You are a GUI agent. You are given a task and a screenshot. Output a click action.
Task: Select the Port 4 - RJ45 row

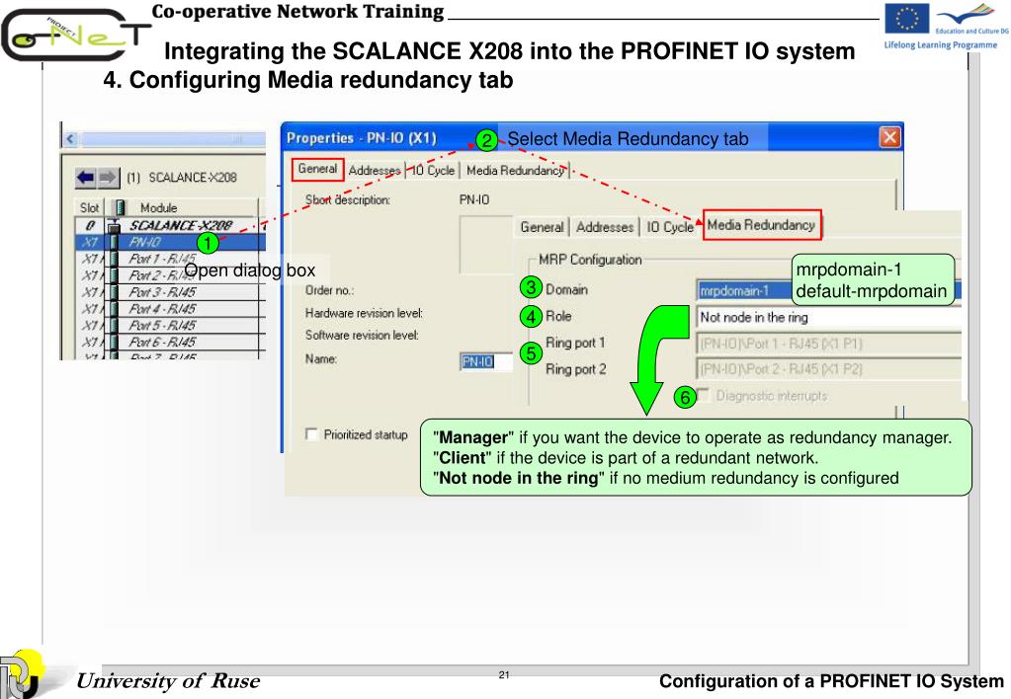pos(170,309)
